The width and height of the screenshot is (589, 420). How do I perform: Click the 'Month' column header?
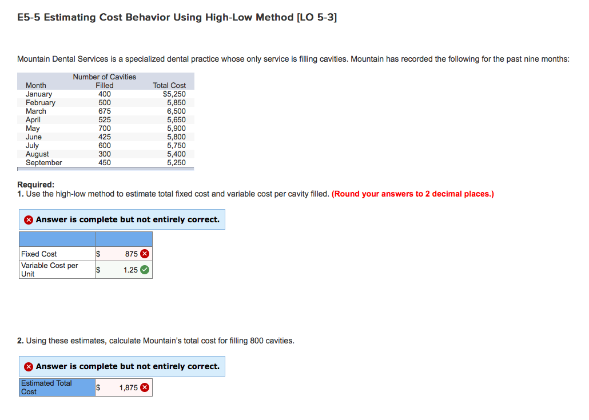35,86
